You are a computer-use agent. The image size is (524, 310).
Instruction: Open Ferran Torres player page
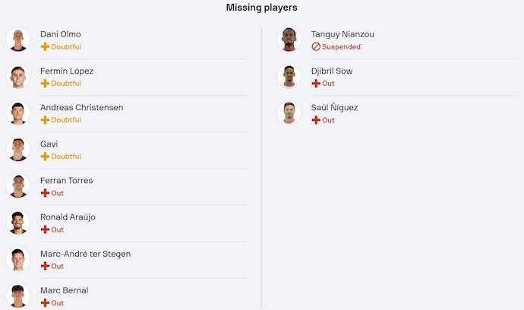(66, 180)
